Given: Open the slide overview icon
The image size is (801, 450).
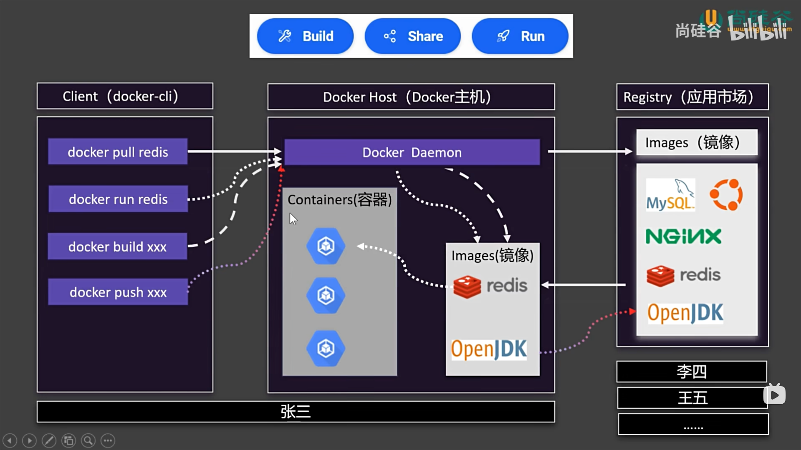Looking at the screenshot, I should click(68, 440).
